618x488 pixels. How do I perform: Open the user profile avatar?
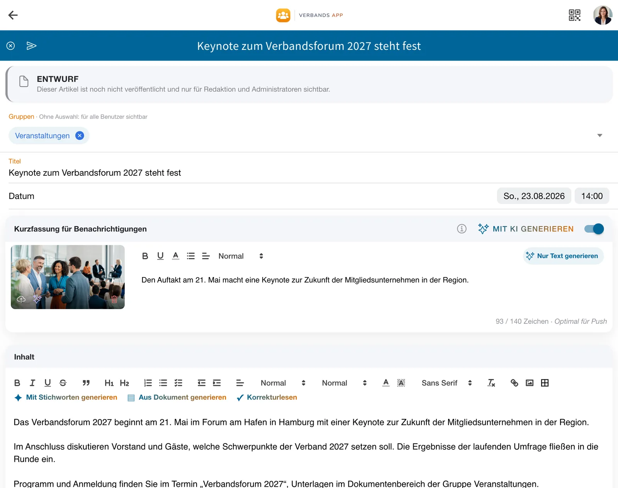pos(603,15)
